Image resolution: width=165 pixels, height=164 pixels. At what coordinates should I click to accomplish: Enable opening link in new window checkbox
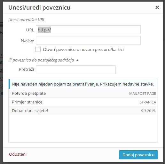coord(38,49)
